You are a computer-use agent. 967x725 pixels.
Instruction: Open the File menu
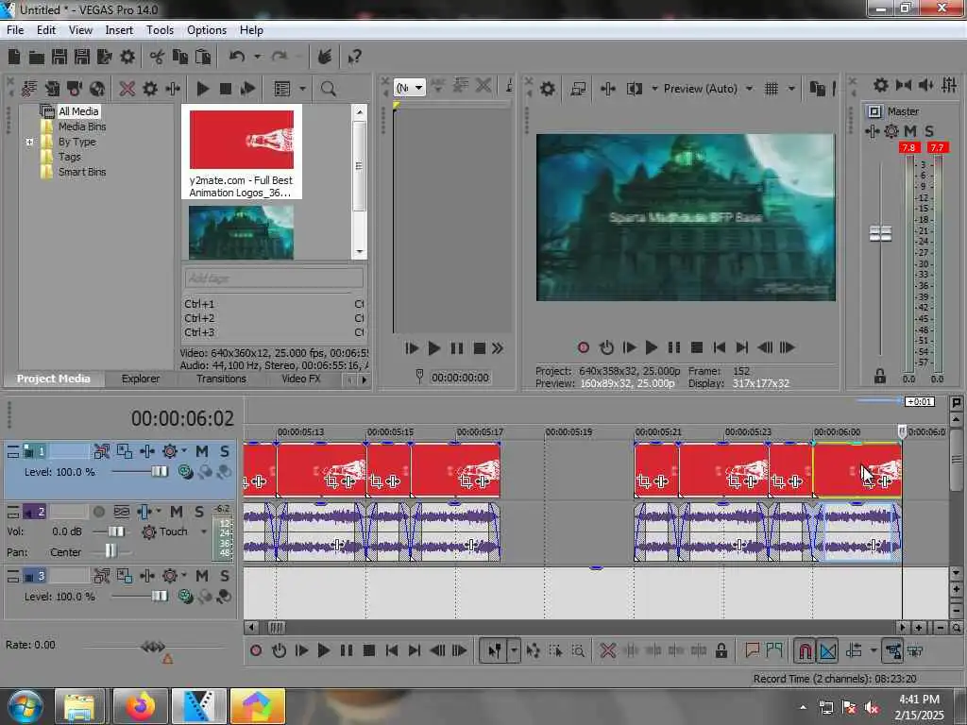15,30
